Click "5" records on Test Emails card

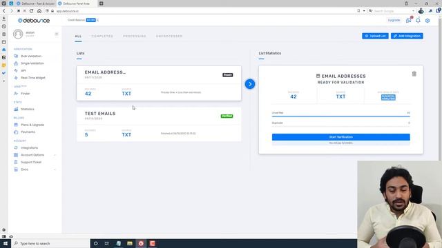[86, 135]
